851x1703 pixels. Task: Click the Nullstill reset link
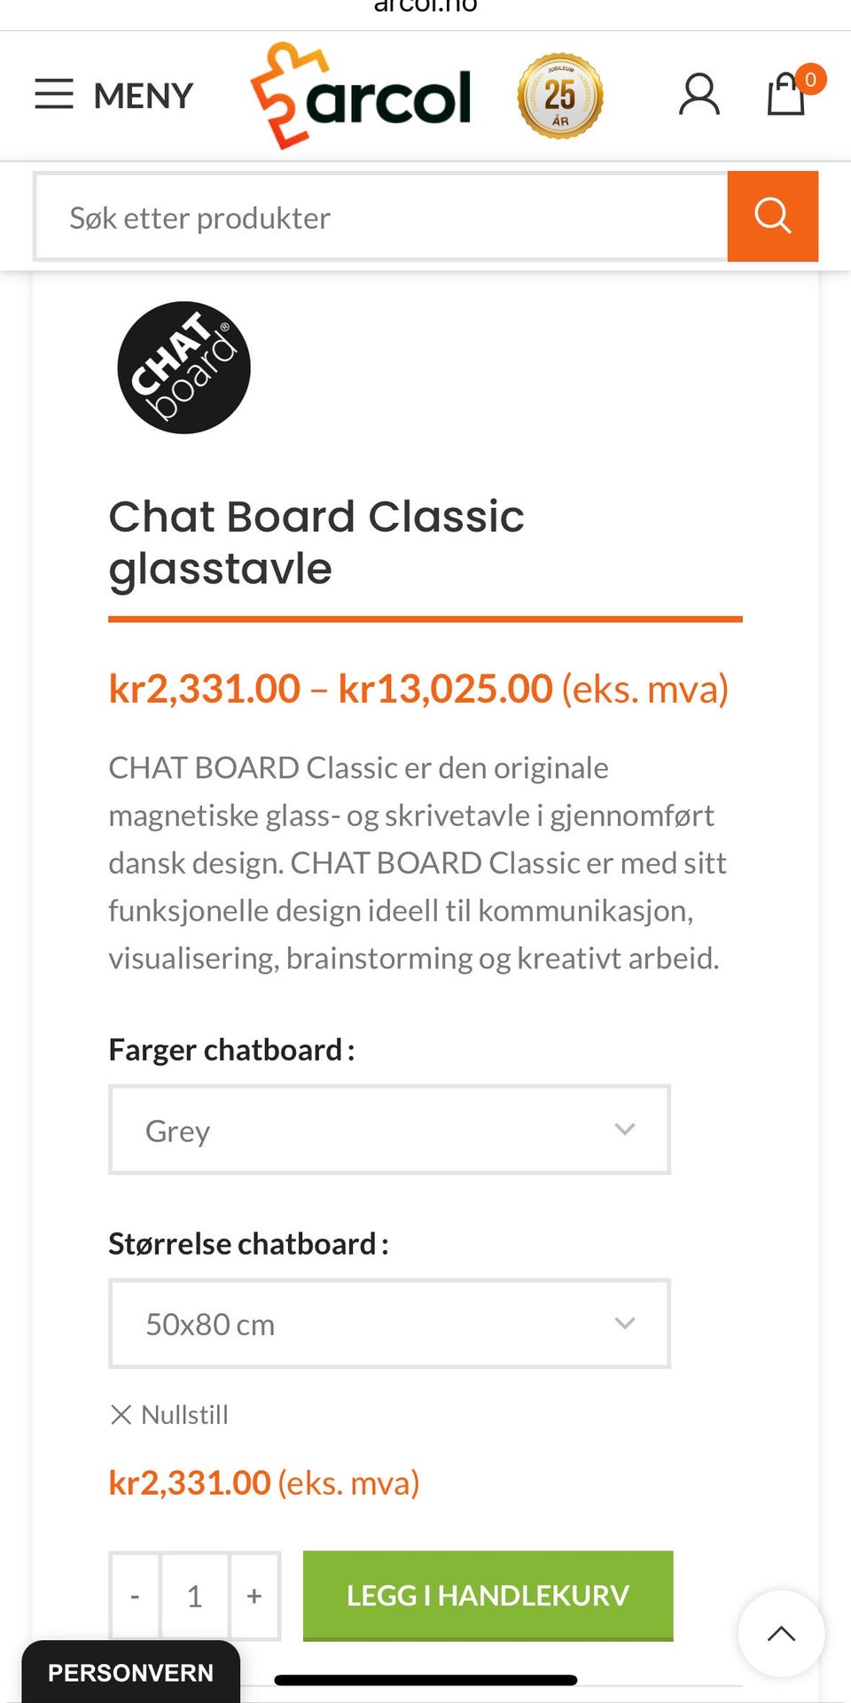coord(184,1414)
